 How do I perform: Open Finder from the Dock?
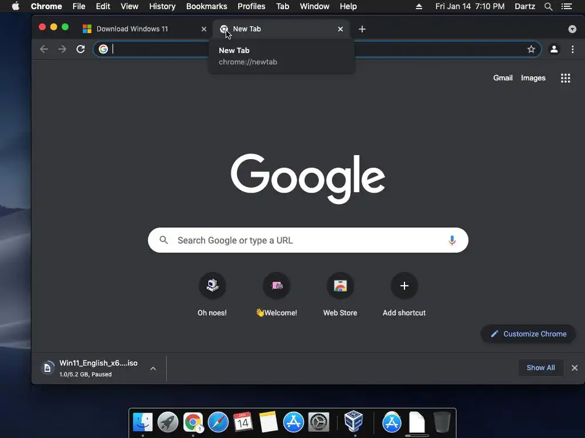[143, 423]
